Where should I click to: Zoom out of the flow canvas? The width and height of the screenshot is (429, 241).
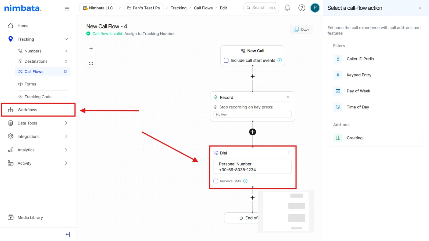(x=91, y=56)
